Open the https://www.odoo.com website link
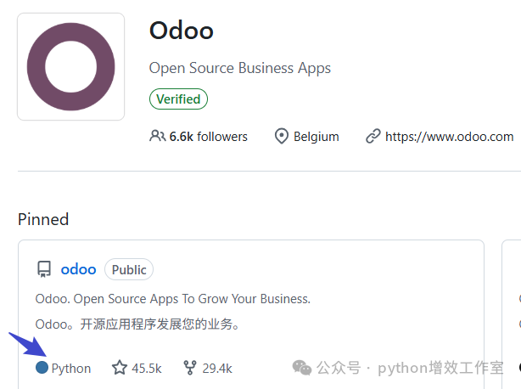Screen dimensions: 521x389 click(x=449, y=137)
